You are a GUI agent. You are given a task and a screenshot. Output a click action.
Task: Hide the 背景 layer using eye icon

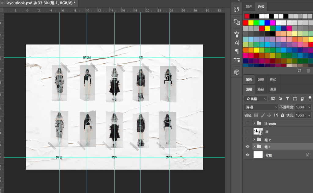[x=248, y=155]
